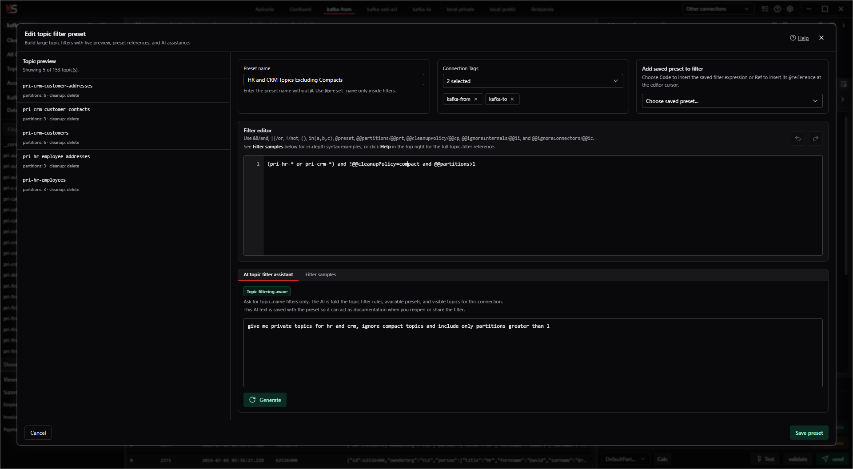Image resolution: width=853 pixels, height=469 pixels.
Task: Open the Help reference link
Action: (x=799, y=38)
